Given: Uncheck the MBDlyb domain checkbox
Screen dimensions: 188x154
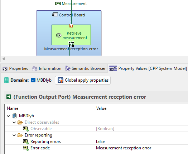Looking at the screenshot, I should (x=33, y=80).
